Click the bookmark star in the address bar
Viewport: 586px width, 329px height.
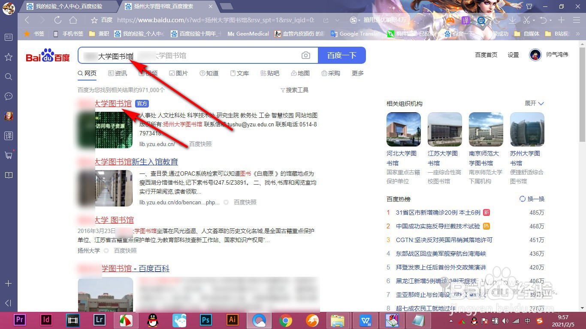pyautogui.click(x=94, y=20)
